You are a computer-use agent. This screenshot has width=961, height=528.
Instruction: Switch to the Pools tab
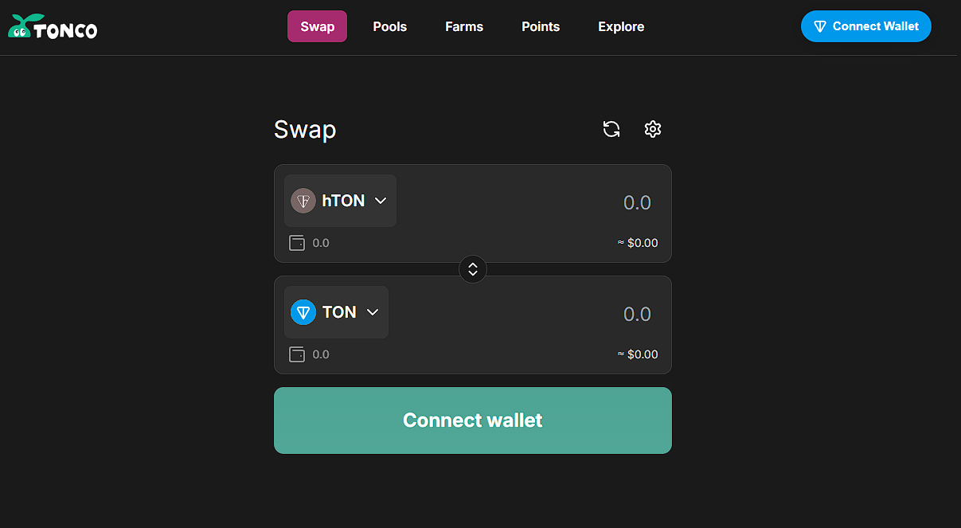(390, 26)
